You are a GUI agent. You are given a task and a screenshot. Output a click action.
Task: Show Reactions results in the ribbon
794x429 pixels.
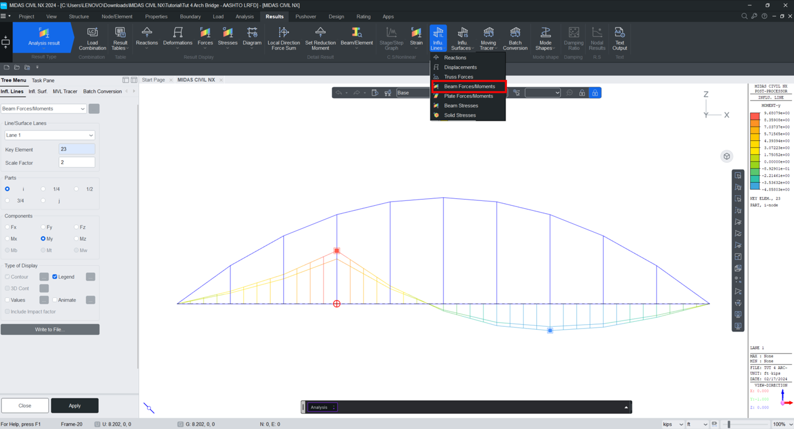click(147, 38)
